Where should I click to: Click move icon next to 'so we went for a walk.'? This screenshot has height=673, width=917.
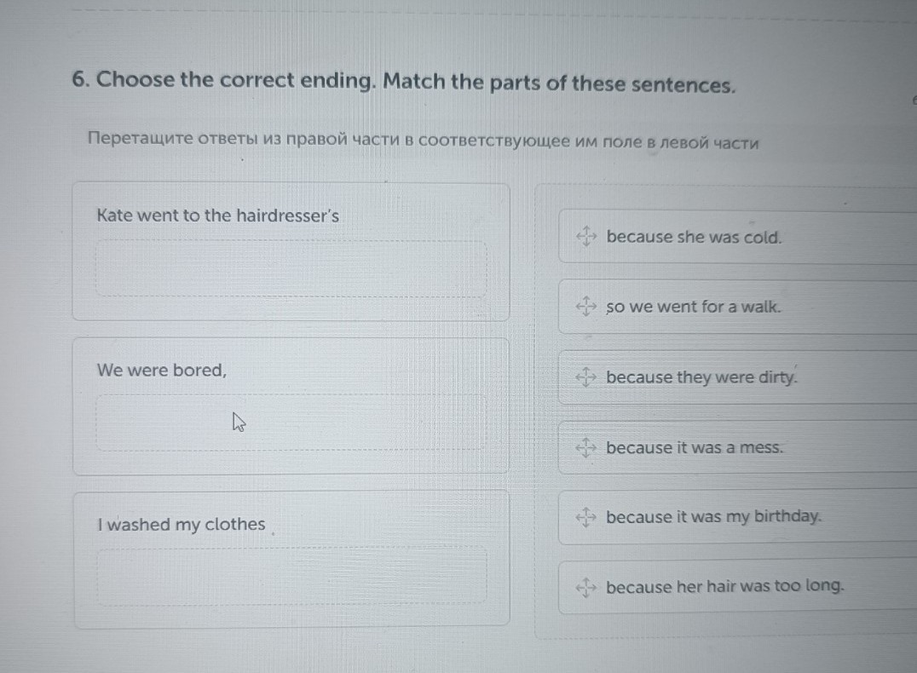[x=585, y=306]
